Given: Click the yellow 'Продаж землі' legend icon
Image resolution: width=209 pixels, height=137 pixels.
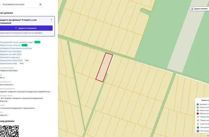Looking at the screenshot, I should click(198, 120).
